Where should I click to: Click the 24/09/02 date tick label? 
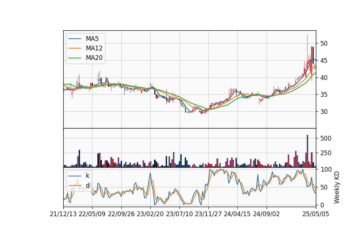[267, 214]
